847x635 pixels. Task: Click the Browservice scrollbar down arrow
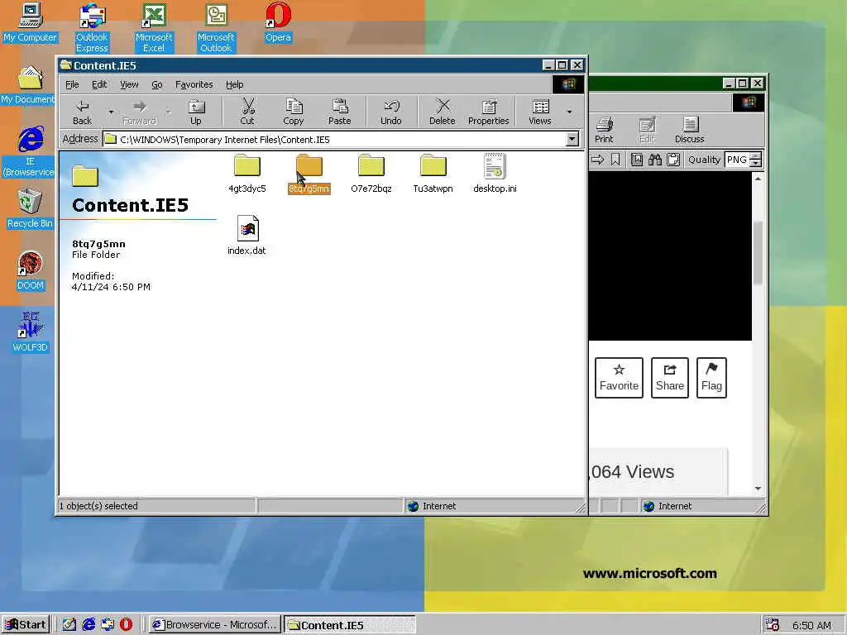(758, 488)
